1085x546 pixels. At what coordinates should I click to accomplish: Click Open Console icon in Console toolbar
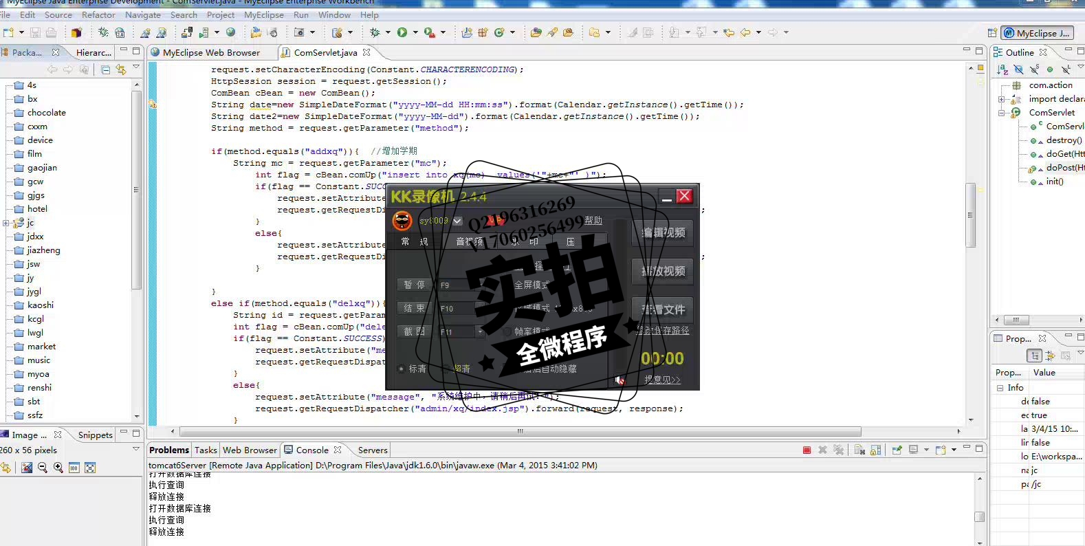click(x=941, y=450)
